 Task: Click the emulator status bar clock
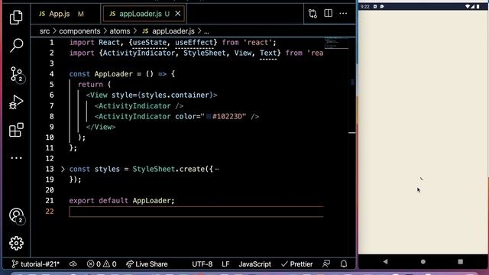point(364,7)
